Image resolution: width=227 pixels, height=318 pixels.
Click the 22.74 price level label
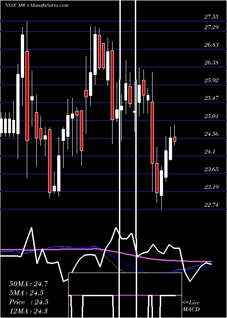212,205
